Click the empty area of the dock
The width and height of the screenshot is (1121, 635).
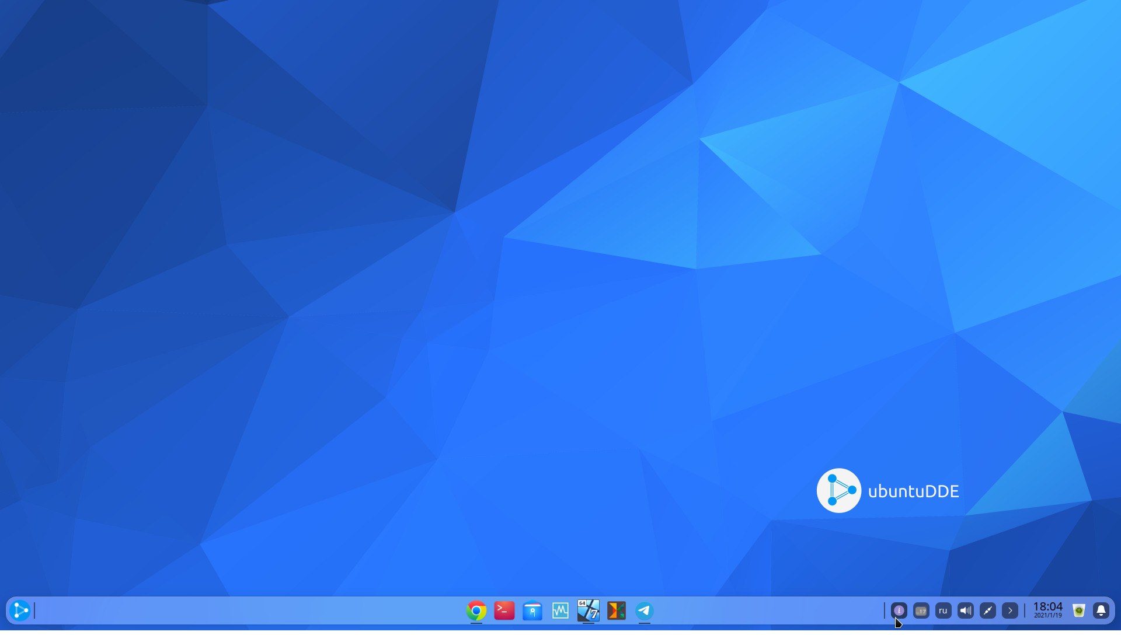pos(245,610)
